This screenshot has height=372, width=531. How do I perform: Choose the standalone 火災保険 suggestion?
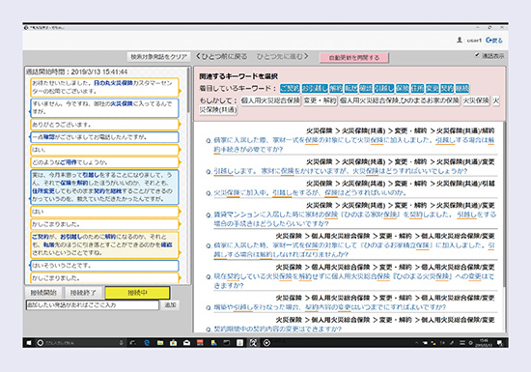(x=476, y=100)
